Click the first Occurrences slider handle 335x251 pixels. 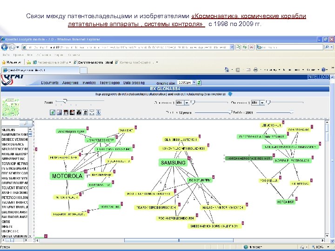(x=193, y=102)
